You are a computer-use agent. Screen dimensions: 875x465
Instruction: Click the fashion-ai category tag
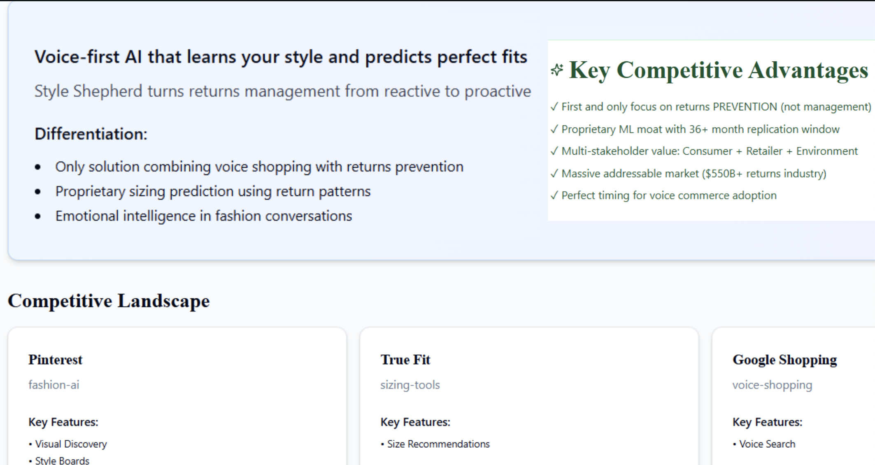[54, 385]
